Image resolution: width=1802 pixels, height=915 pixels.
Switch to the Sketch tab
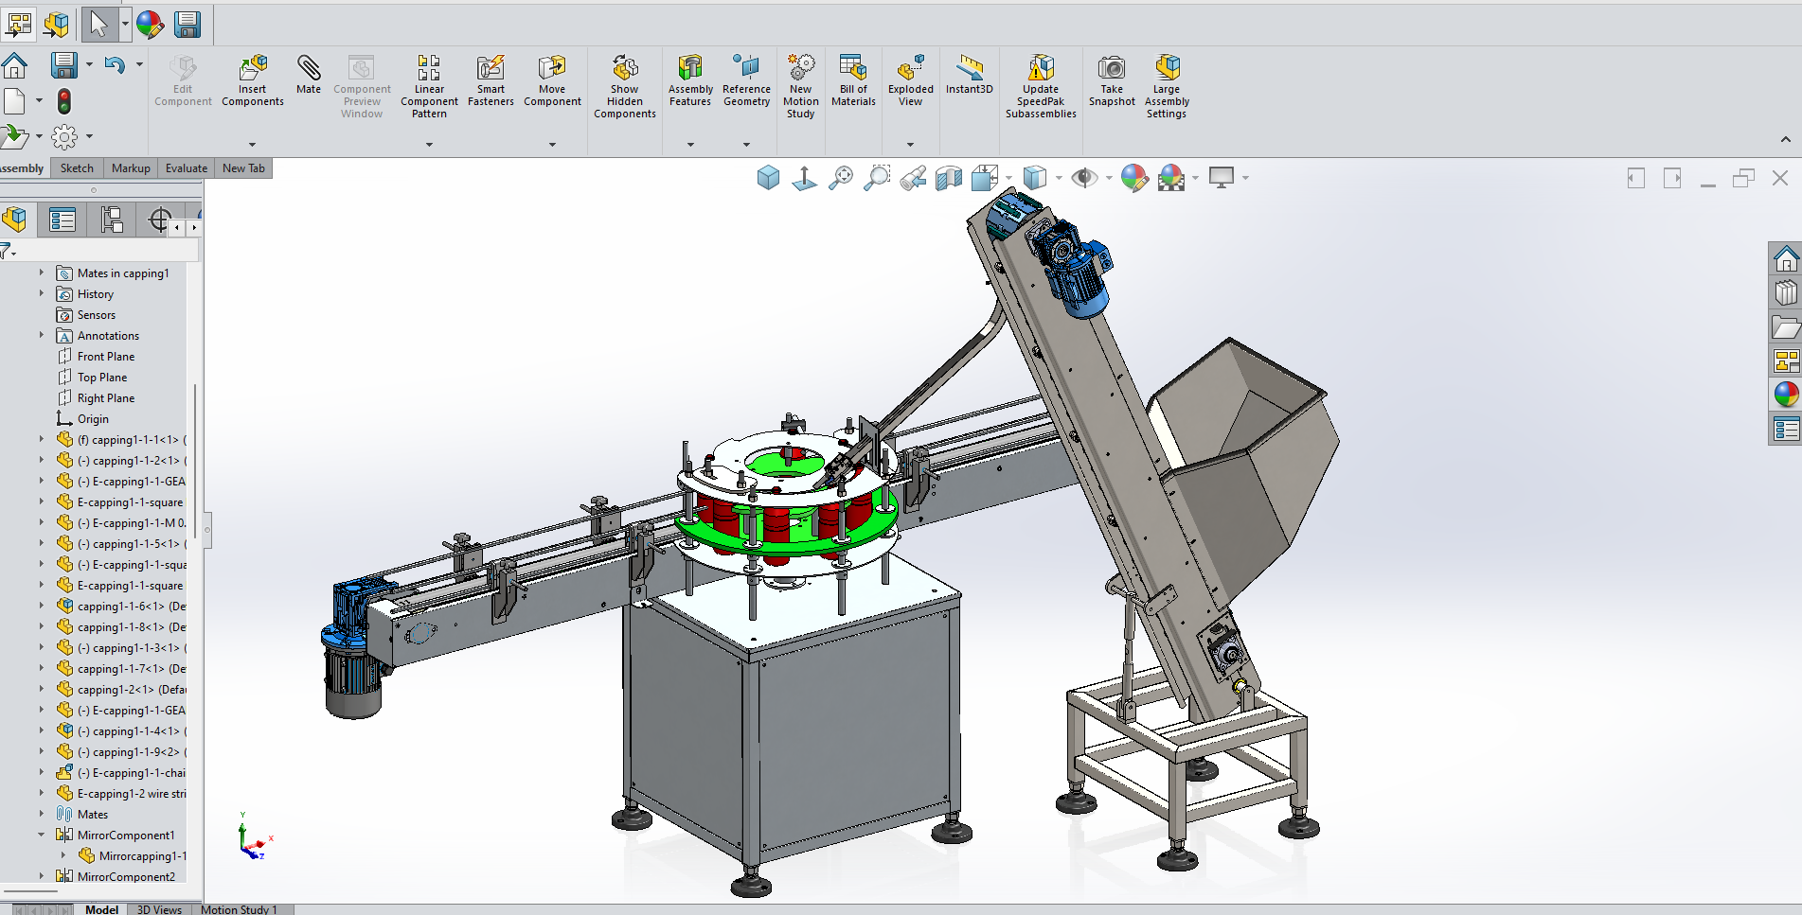(x=77, y=168)
